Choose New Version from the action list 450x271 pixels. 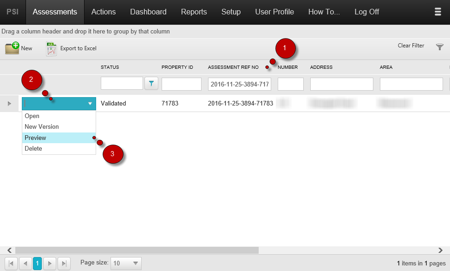point(59,127)
